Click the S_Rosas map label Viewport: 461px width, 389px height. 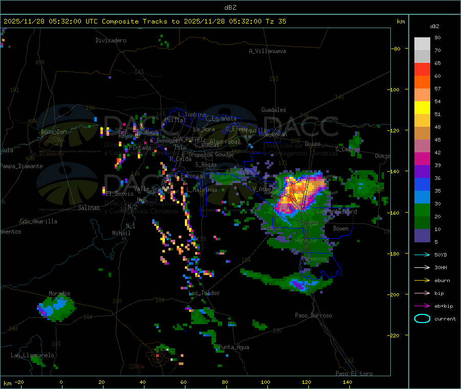pos(206,165)
